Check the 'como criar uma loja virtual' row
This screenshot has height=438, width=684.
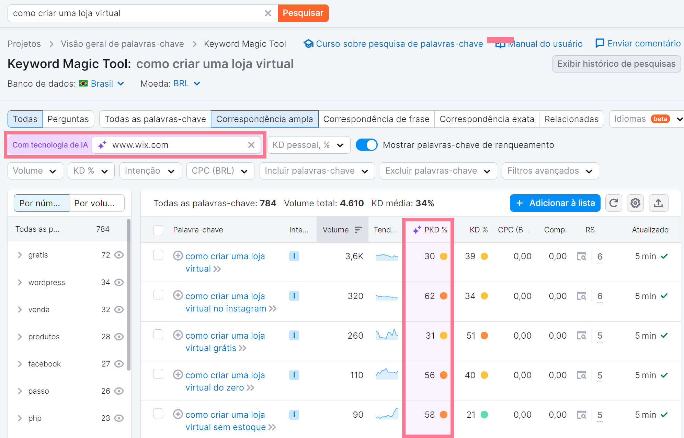pyautogui.click(x=158, y=255)
